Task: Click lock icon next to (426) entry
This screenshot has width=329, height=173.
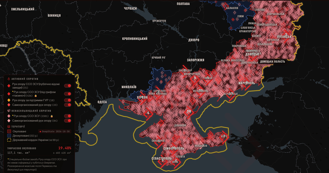Action: 36,96
